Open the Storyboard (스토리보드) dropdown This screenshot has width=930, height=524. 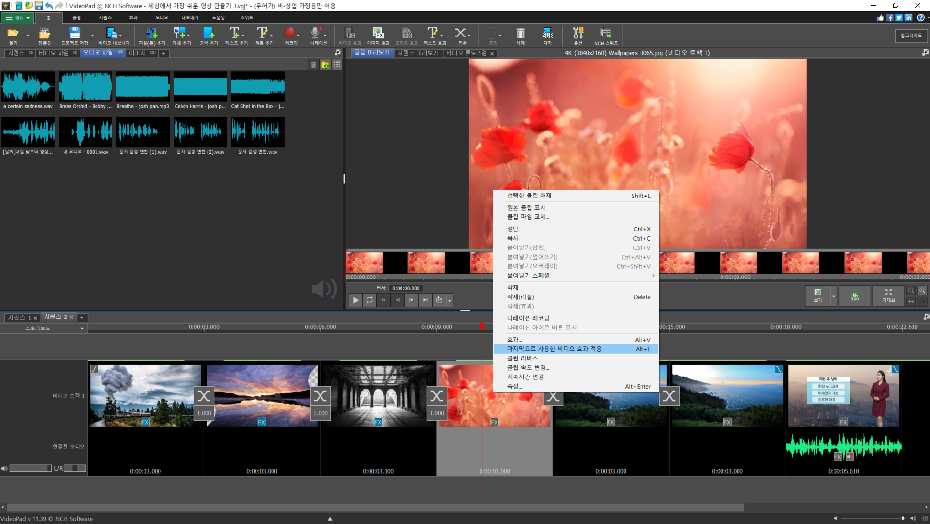[44, 328]
